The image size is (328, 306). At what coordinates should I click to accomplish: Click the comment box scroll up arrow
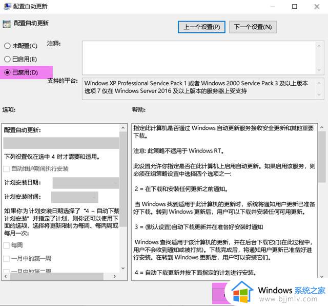click(x=319, y=46)
